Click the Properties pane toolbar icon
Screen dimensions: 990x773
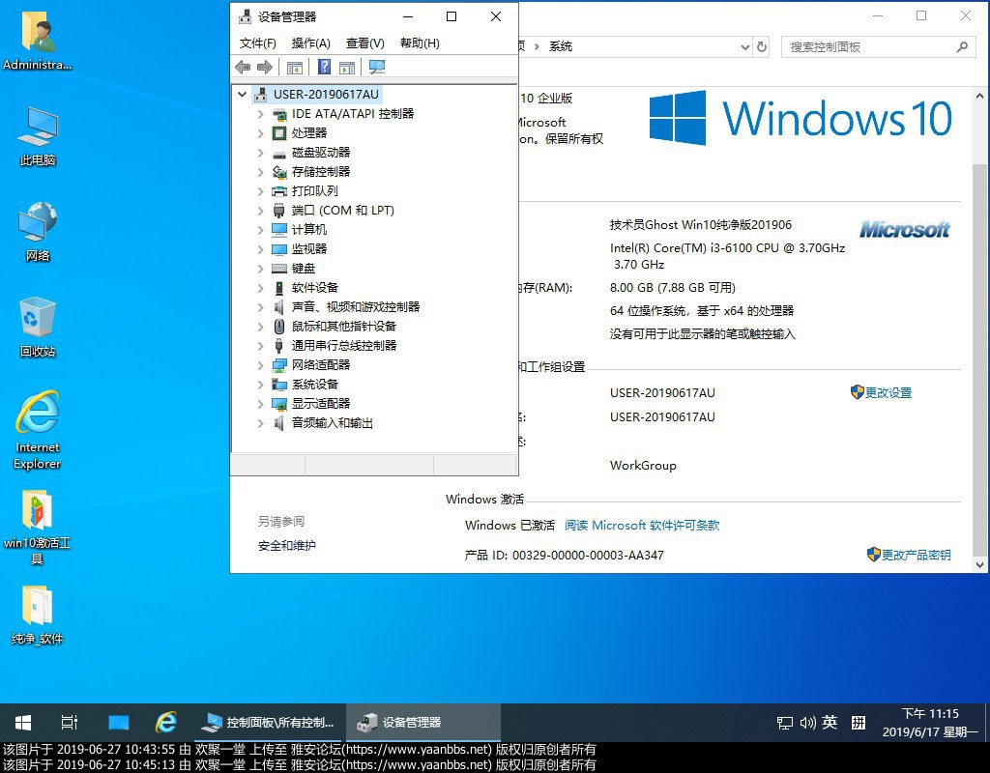[347, 67]
